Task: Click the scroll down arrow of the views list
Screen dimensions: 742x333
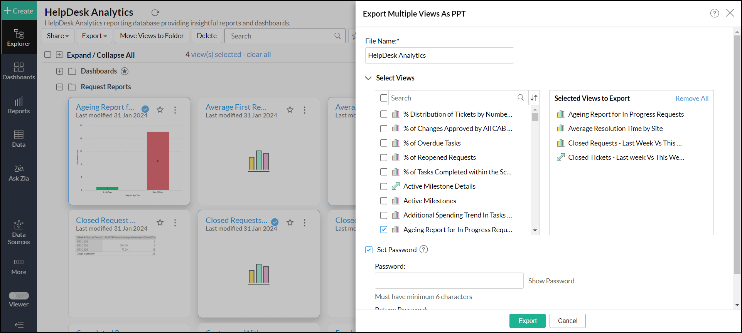Action: click(535, 230)
